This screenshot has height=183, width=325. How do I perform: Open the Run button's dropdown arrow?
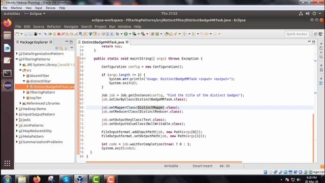(130, 34)
